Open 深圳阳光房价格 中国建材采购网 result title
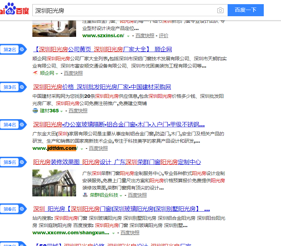Viewport: 281px width, 246px height. pos(102,87)
